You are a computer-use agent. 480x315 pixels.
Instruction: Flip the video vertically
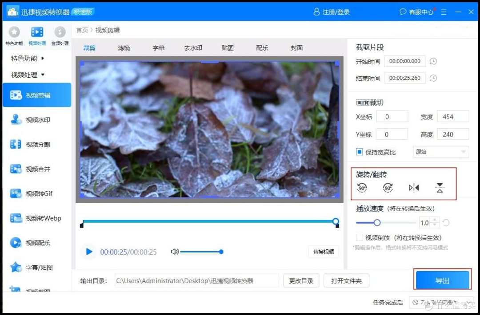pos(440,188)
